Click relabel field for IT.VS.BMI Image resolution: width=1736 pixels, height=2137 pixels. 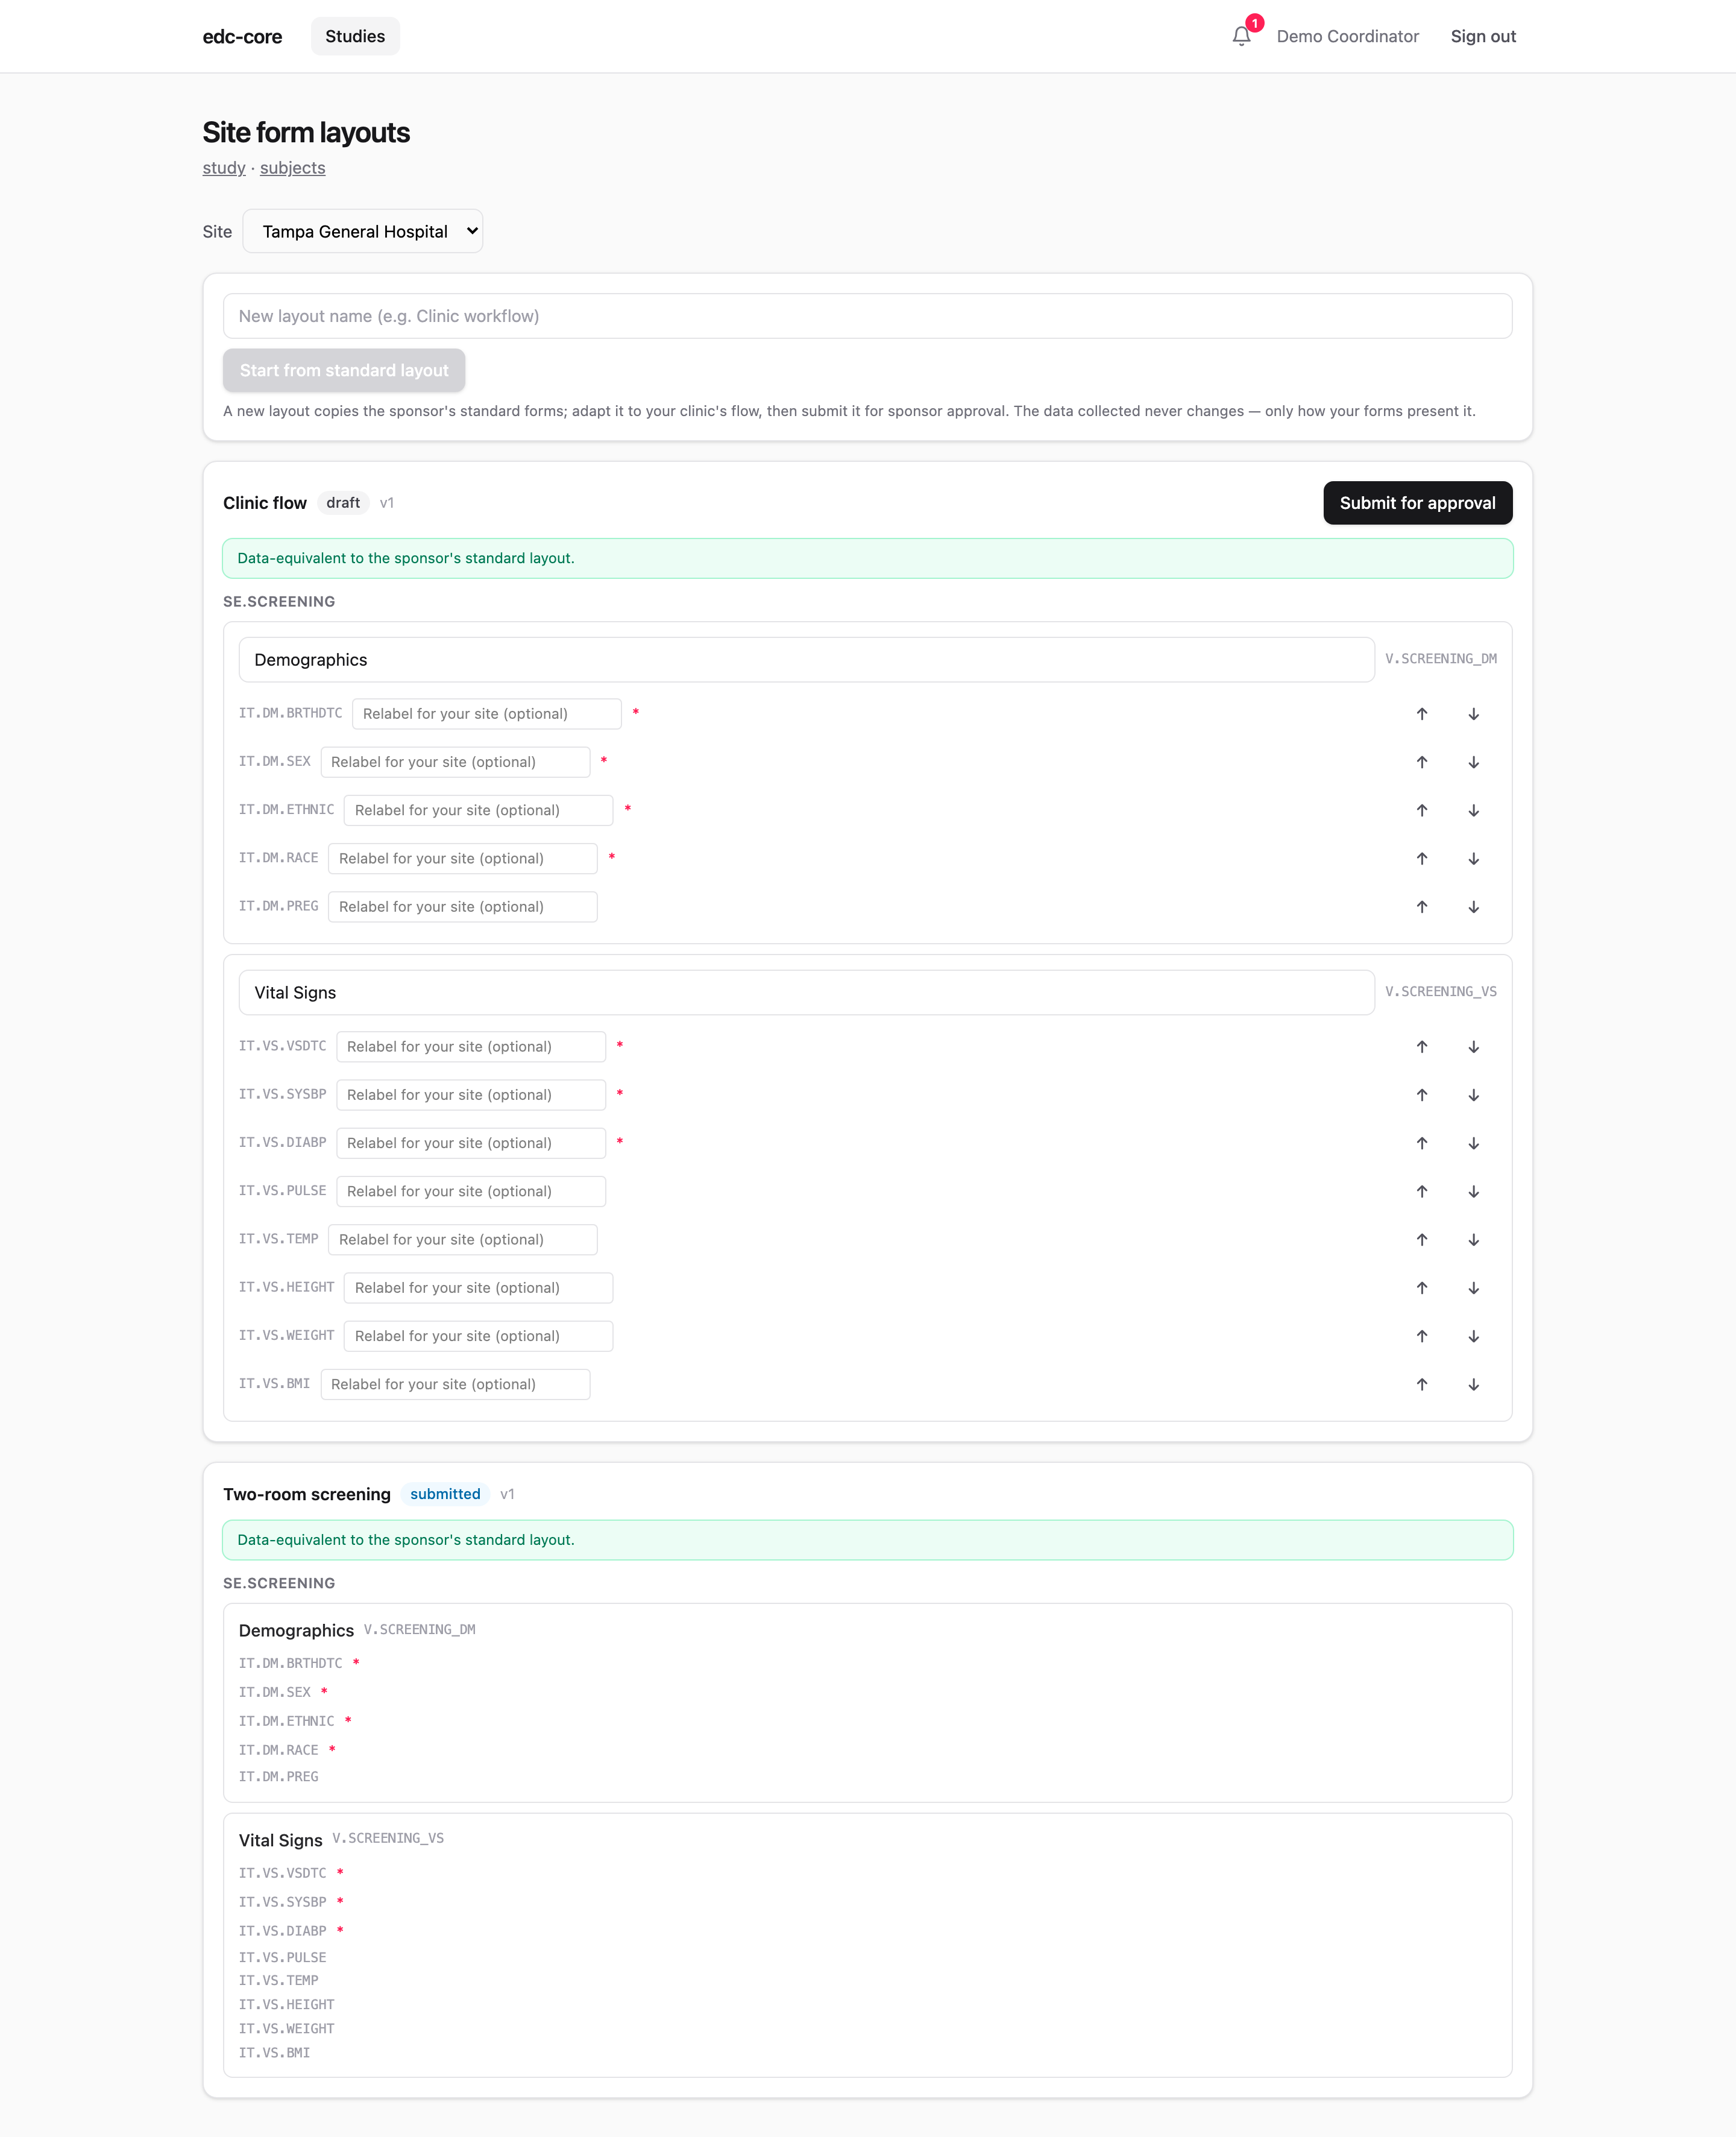[455, 1384]
